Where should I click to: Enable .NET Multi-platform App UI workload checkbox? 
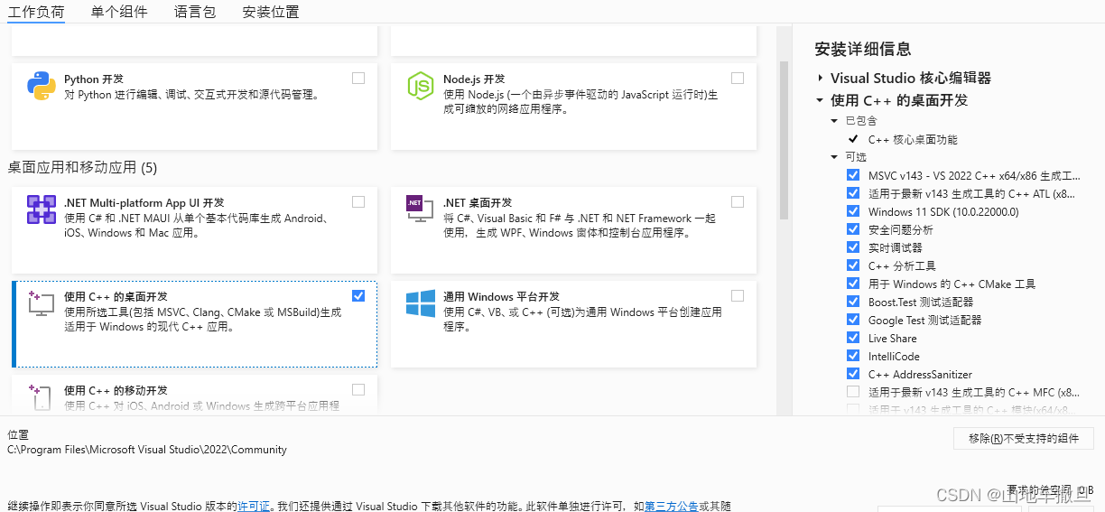click(x=358, y=202)
